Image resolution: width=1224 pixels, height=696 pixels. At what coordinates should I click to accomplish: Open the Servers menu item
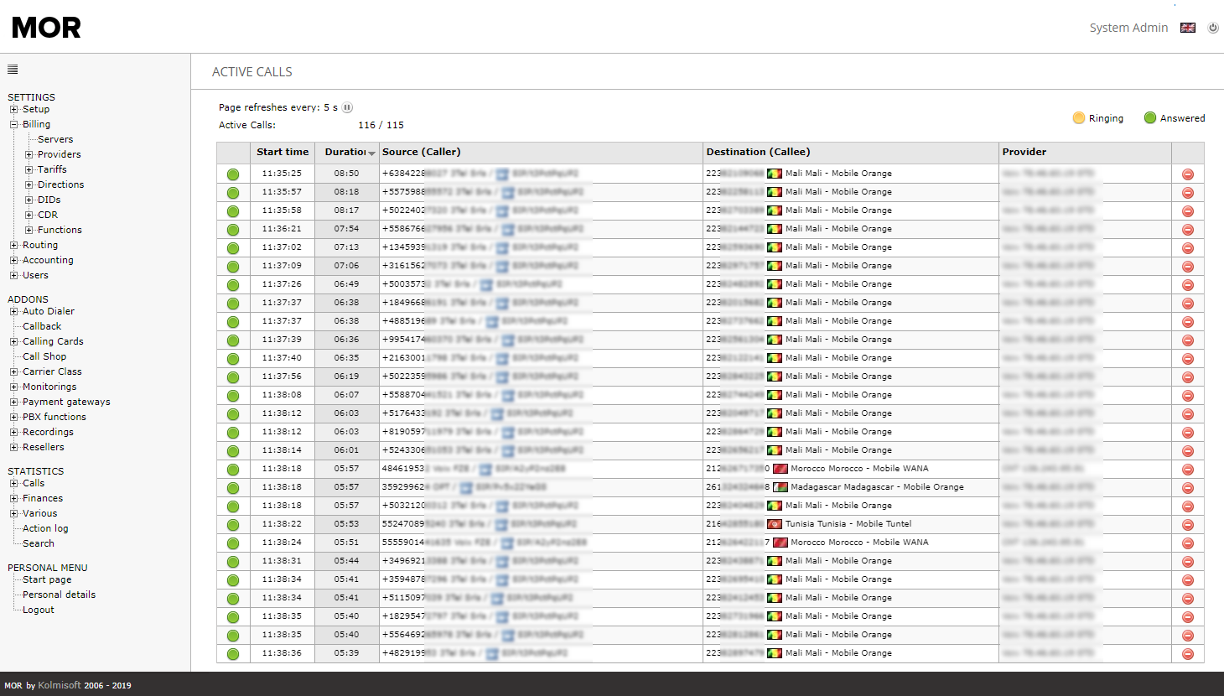(55, 139)
